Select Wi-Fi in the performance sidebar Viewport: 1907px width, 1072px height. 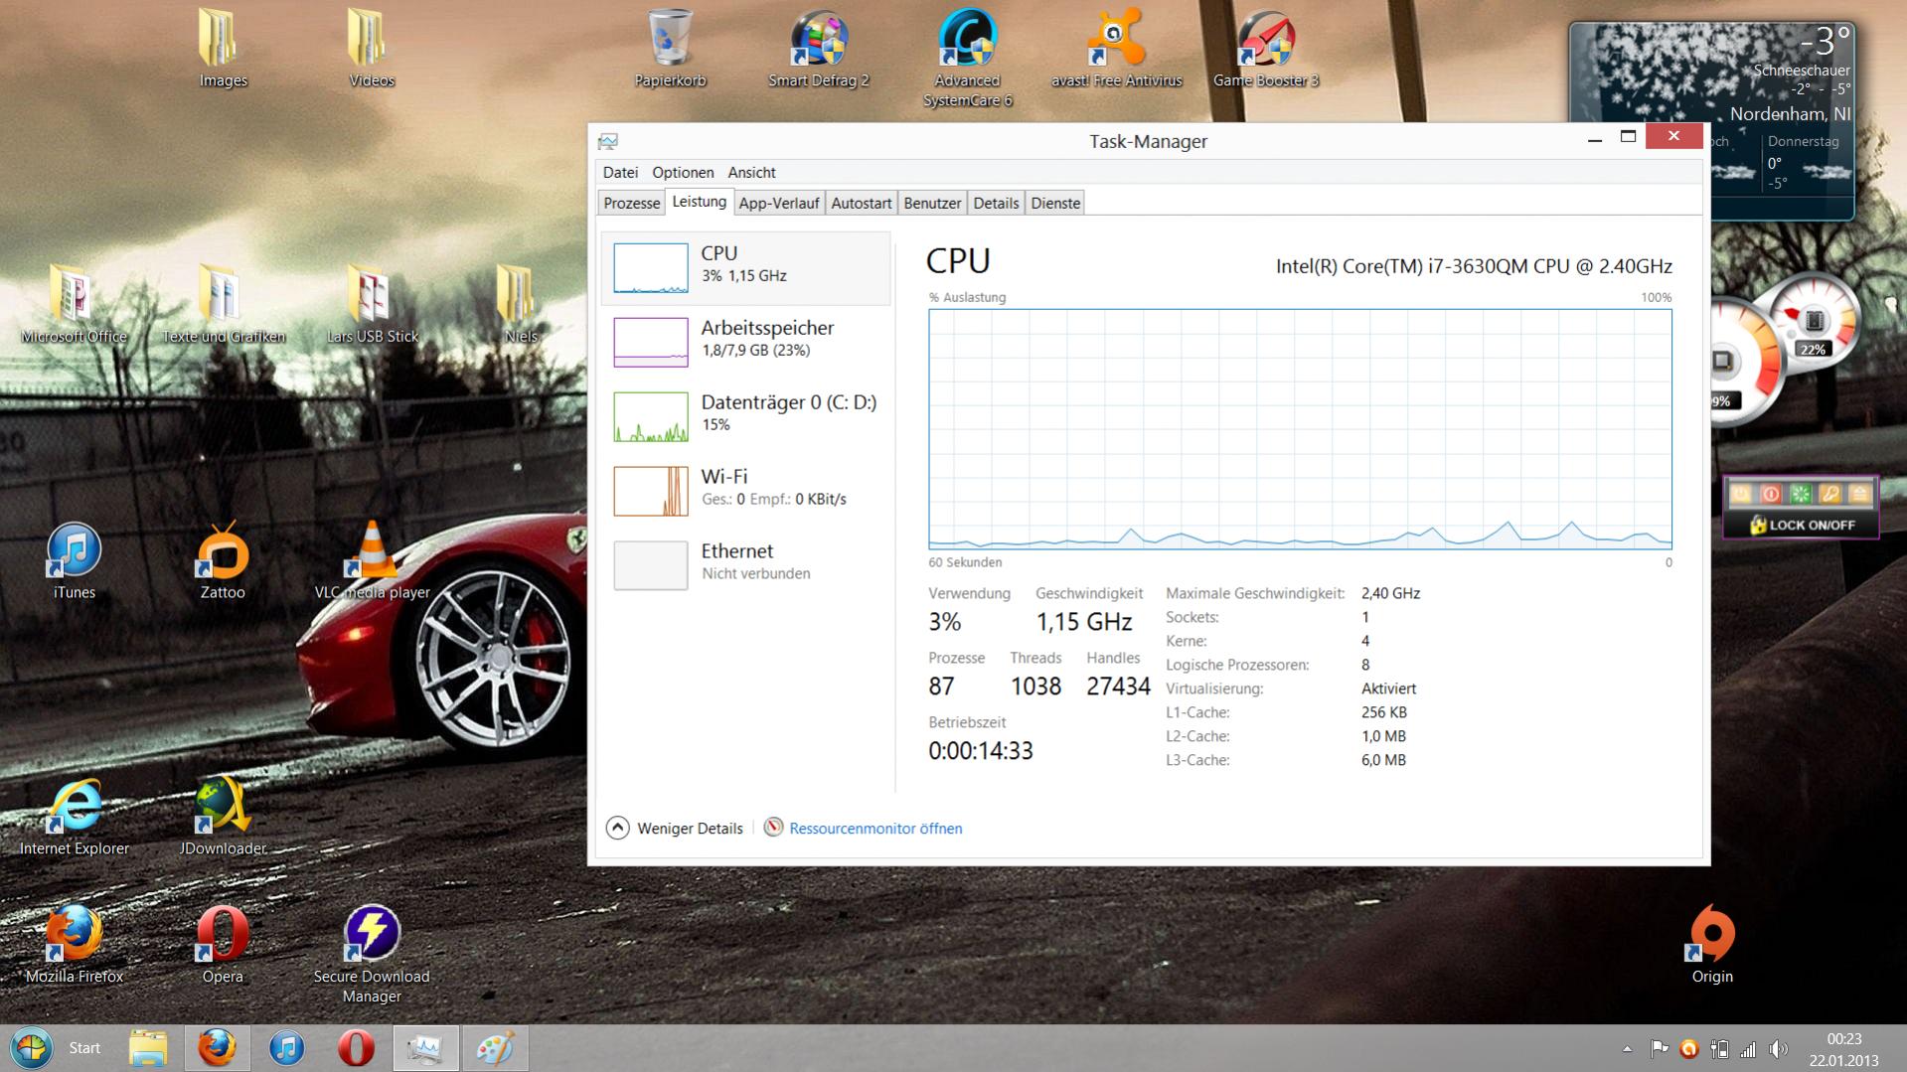tap(746, 491)
